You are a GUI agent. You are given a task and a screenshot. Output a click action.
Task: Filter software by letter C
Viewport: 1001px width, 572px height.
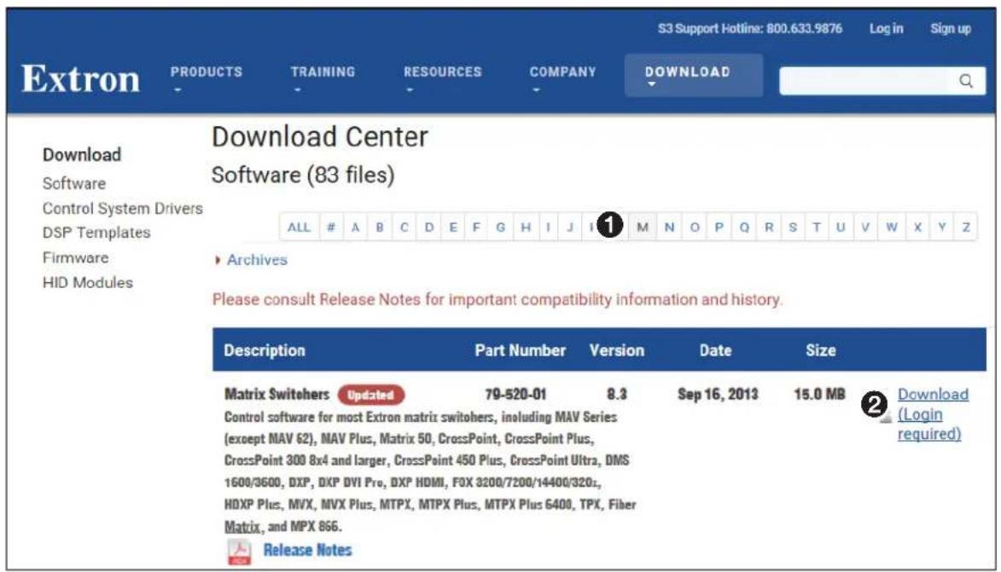404,227
